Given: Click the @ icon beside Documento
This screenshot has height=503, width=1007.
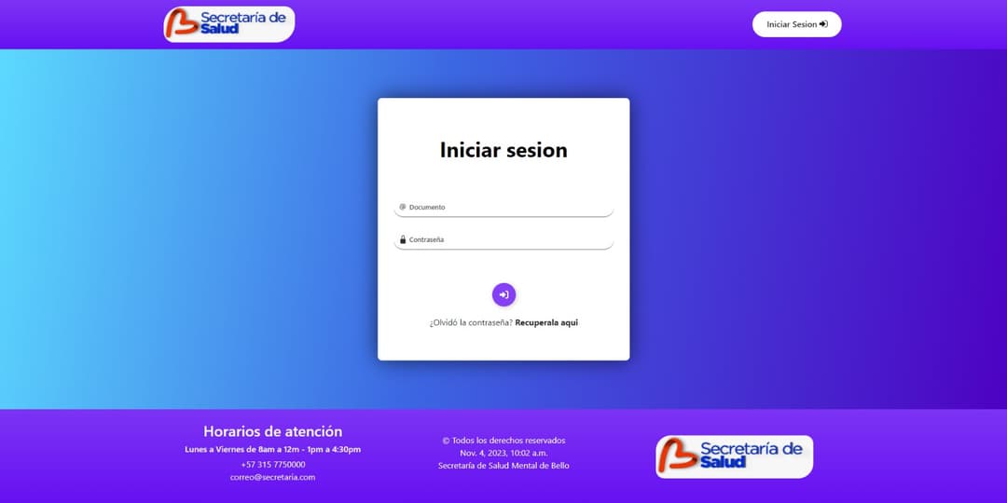Looking at the screenshot, I should point(403,207).
